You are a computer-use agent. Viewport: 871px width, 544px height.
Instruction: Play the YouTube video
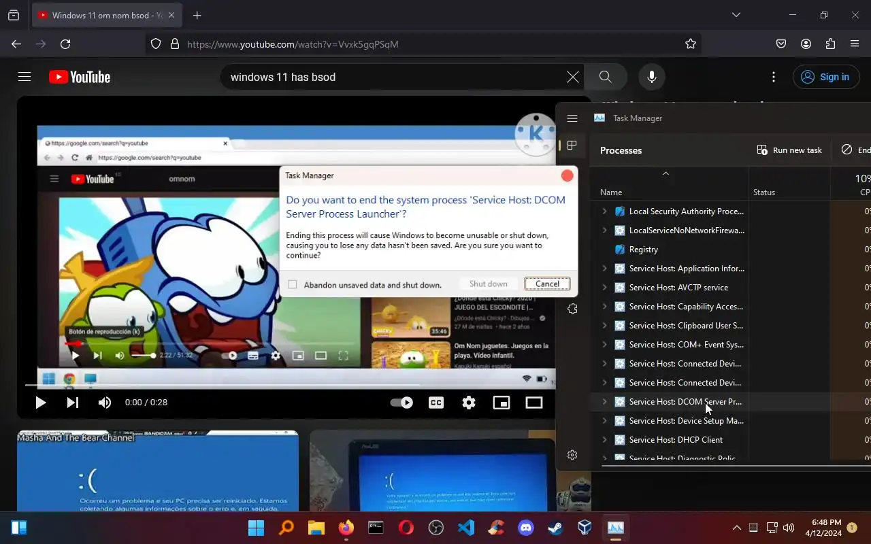40,403
